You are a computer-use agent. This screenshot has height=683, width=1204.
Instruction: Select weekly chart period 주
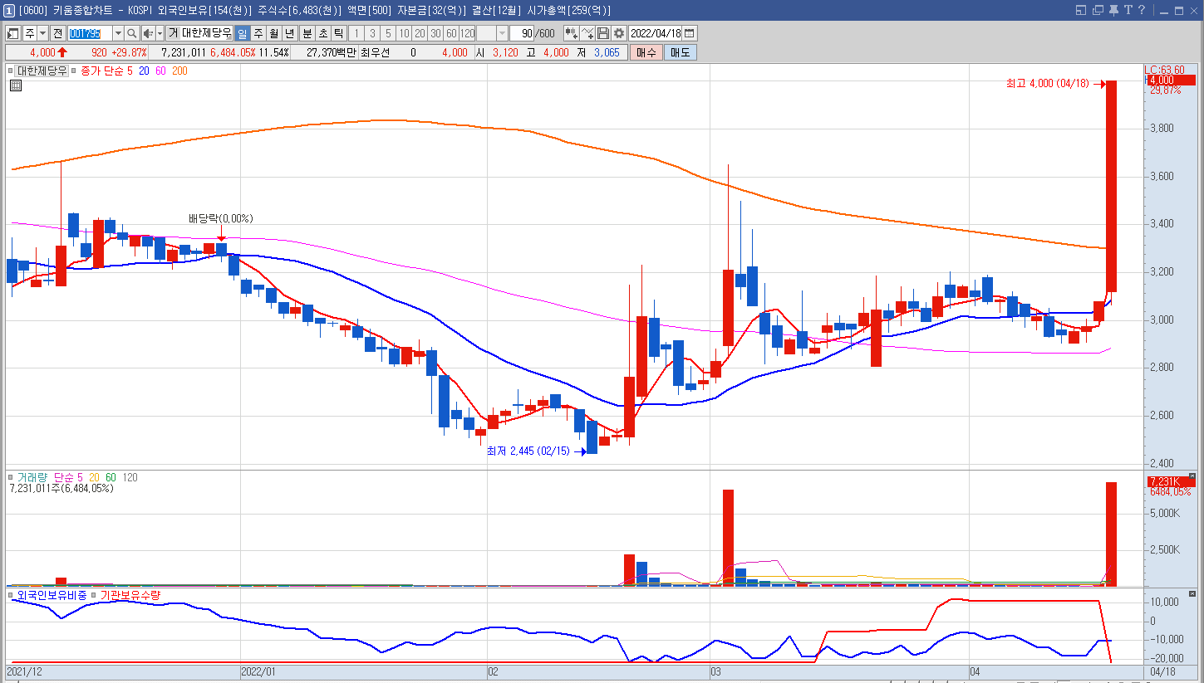(258, 33)
